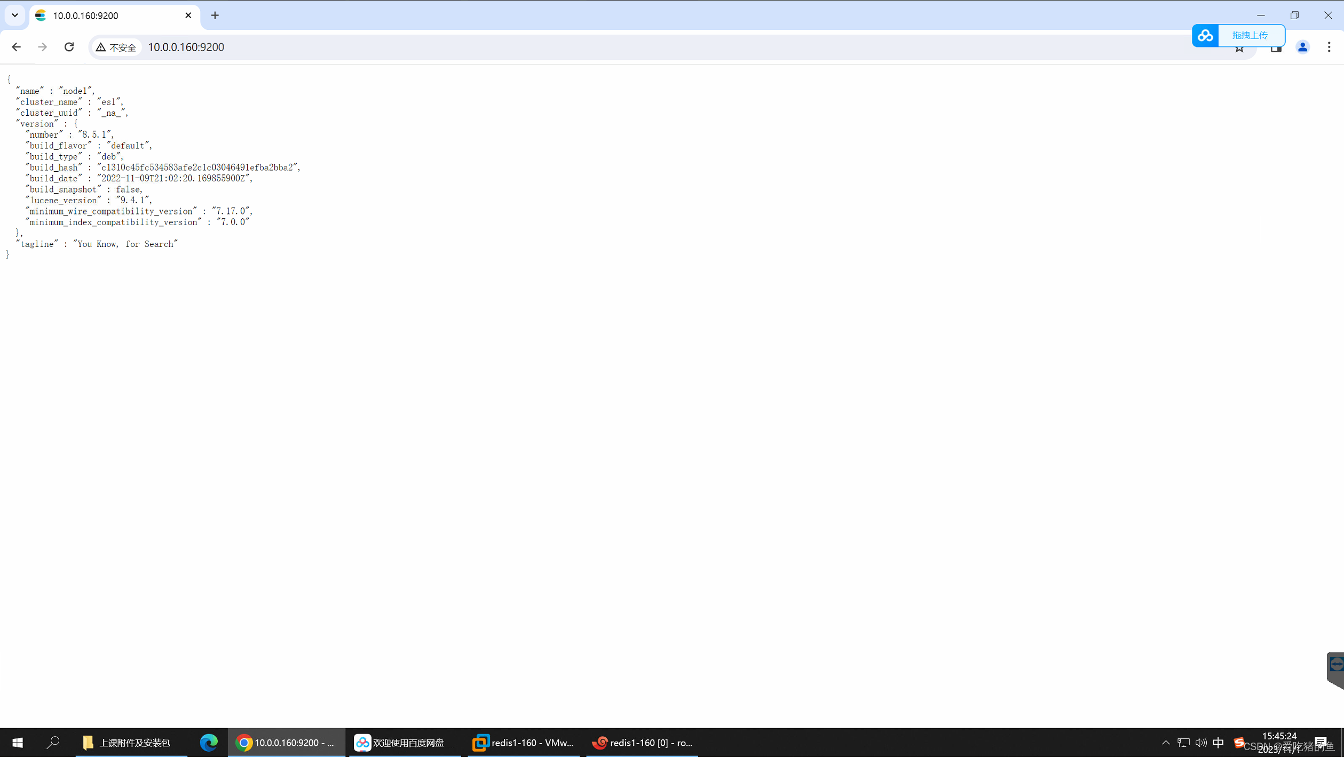Viewport: 1344px width, 757px height.
Task: Click the browser back arrow
Action: (16, 47)
